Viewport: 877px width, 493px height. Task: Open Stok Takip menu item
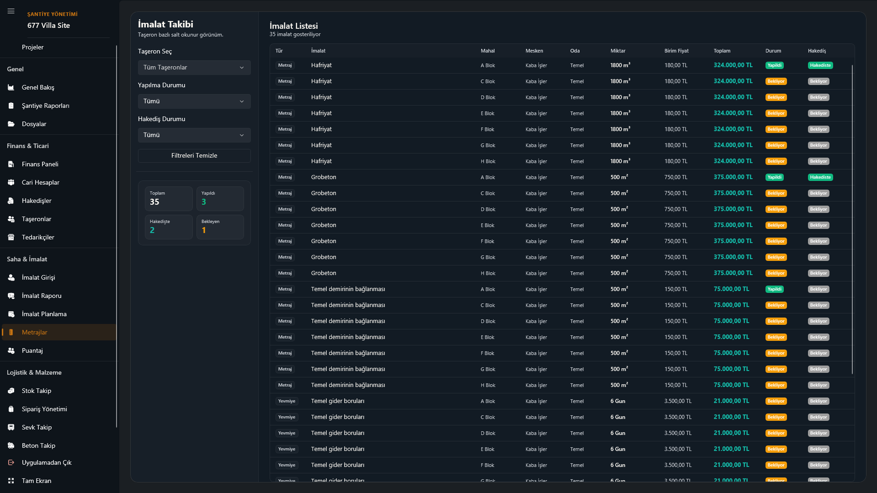coord(37,391)
